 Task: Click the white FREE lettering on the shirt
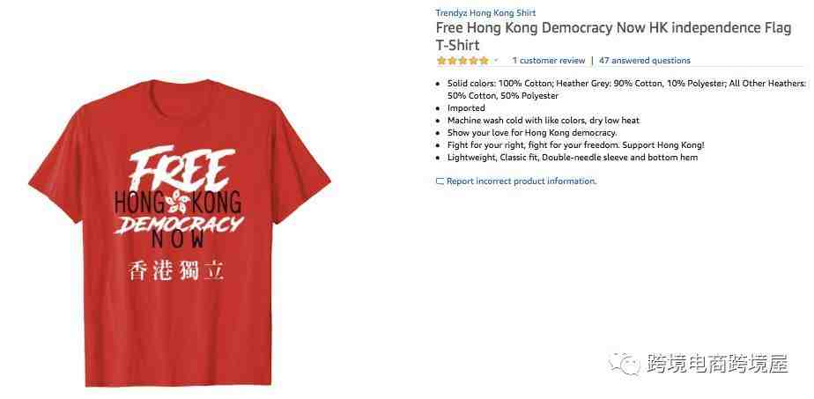[179, 168]
